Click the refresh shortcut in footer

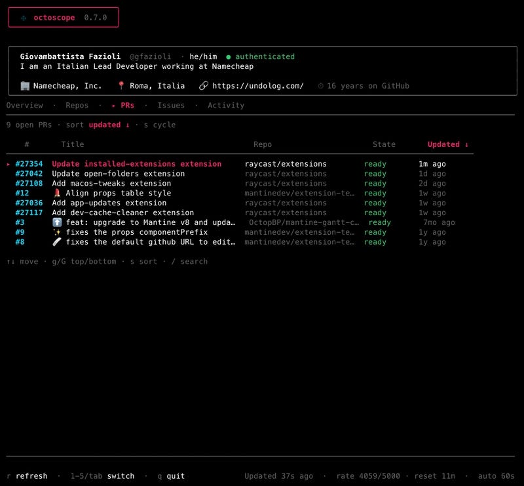pyautogui.click(x=27, y=476)
